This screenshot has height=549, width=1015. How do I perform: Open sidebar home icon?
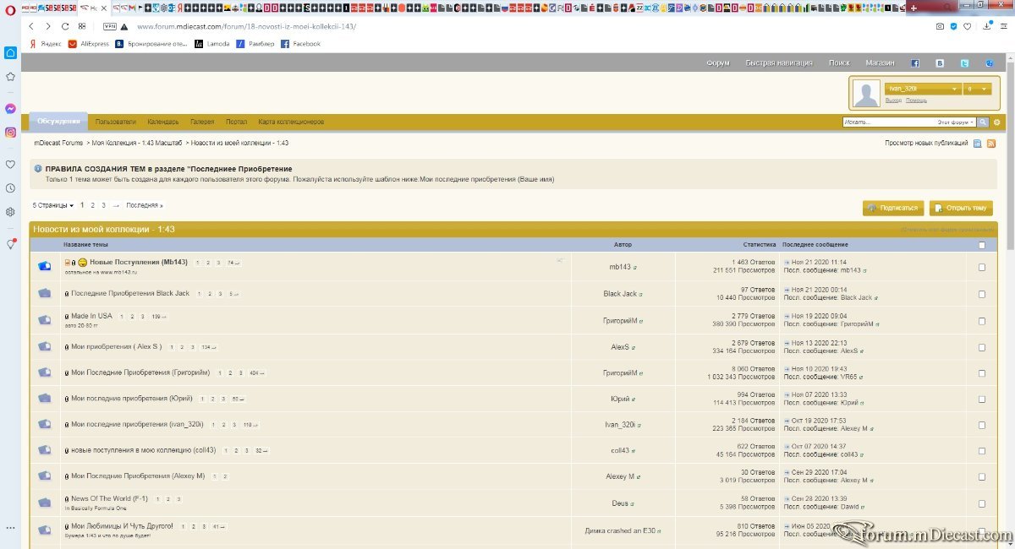[10, 53]
